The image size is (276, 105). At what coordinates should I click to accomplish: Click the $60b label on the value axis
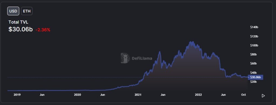[253, 64]
